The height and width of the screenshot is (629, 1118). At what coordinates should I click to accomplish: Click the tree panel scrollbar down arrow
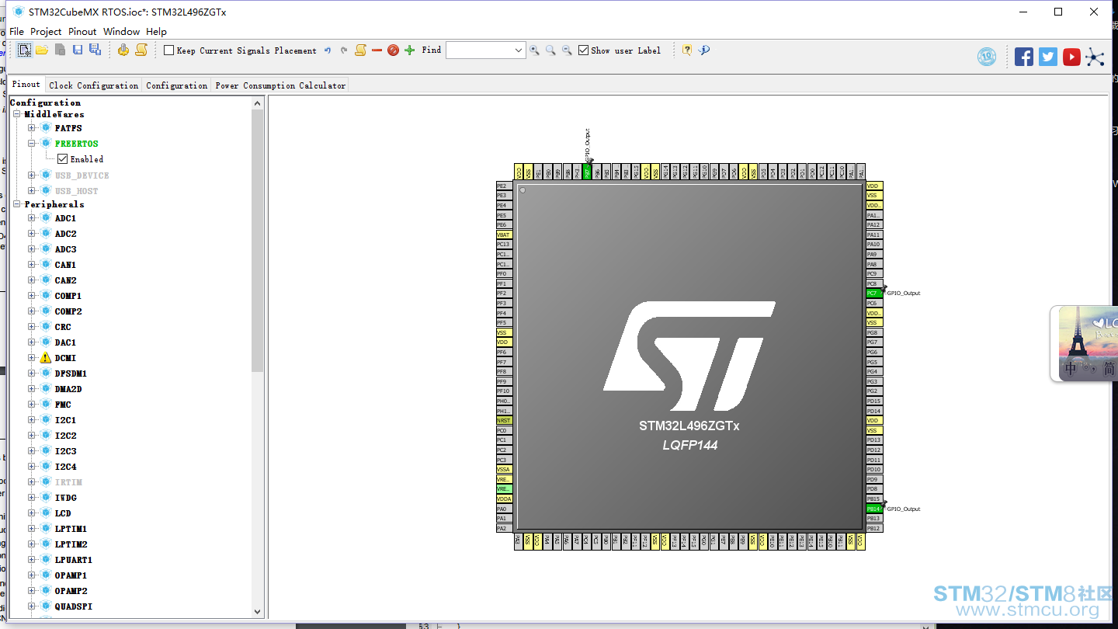pyautogui.click(x=258, y=612)
